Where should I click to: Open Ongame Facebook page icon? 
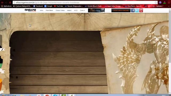[x=133, y=10]
